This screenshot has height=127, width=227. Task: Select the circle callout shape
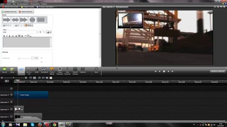pos(32,20)
